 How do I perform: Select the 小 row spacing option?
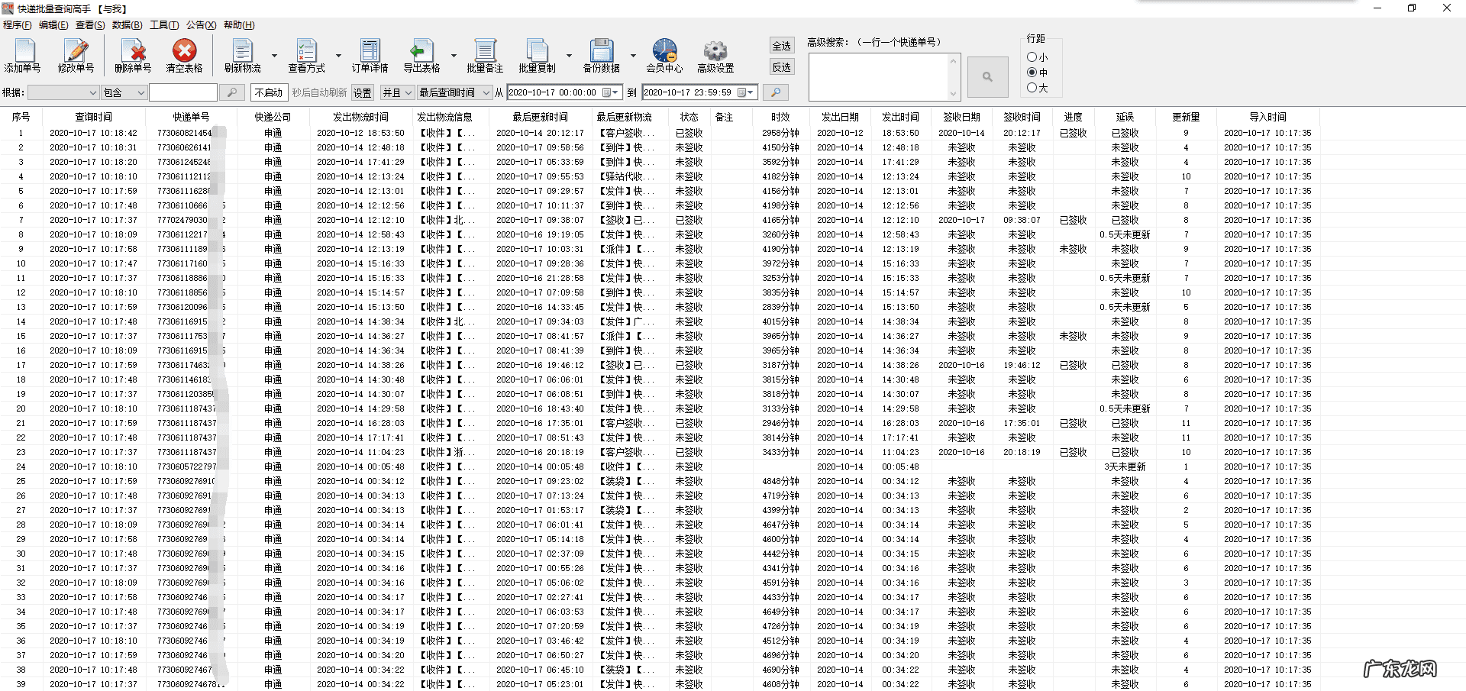point(1032,57)
